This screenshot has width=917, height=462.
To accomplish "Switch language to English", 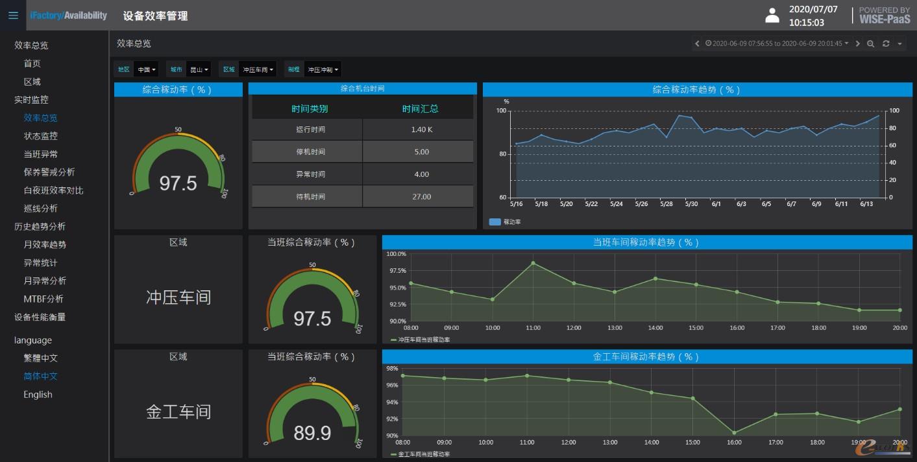I will tap(38, 395).
